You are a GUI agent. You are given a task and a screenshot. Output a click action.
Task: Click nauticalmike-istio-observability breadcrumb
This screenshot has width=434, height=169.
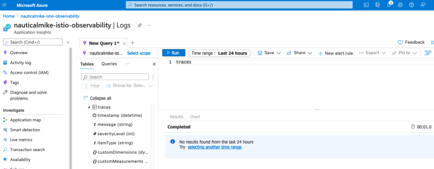coord(50,16)
